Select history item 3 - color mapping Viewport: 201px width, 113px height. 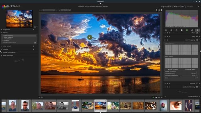pyautogui.click(x=19, y=36)
